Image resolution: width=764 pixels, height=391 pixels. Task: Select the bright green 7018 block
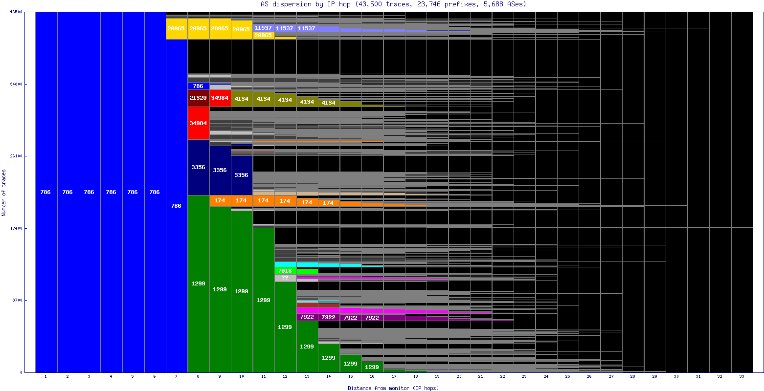(285, 271)
